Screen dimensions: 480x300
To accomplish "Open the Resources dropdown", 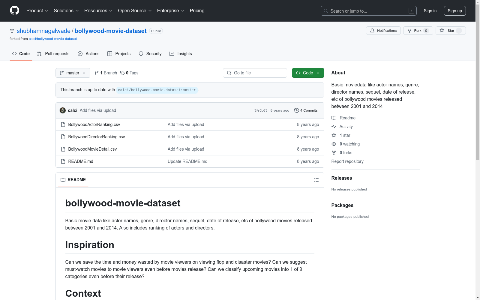I will (98, 10).
